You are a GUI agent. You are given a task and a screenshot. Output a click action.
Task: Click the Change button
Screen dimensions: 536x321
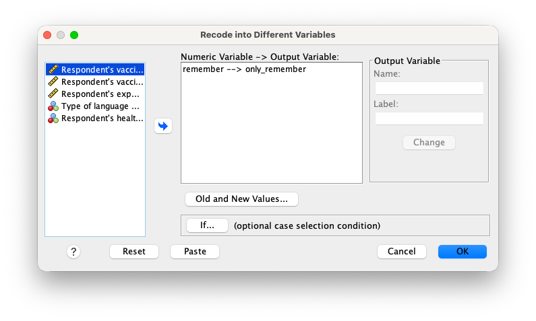pos(429,142)
